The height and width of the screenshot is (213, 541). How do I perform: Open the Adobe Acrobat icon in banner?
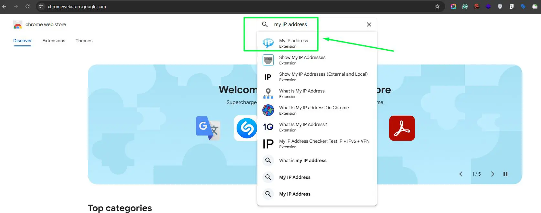pos(402,128)
